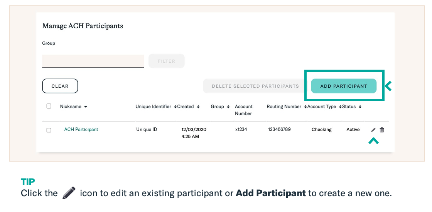Sort by Routing Number column header
The image size is (432, 212).
(284, 107)
